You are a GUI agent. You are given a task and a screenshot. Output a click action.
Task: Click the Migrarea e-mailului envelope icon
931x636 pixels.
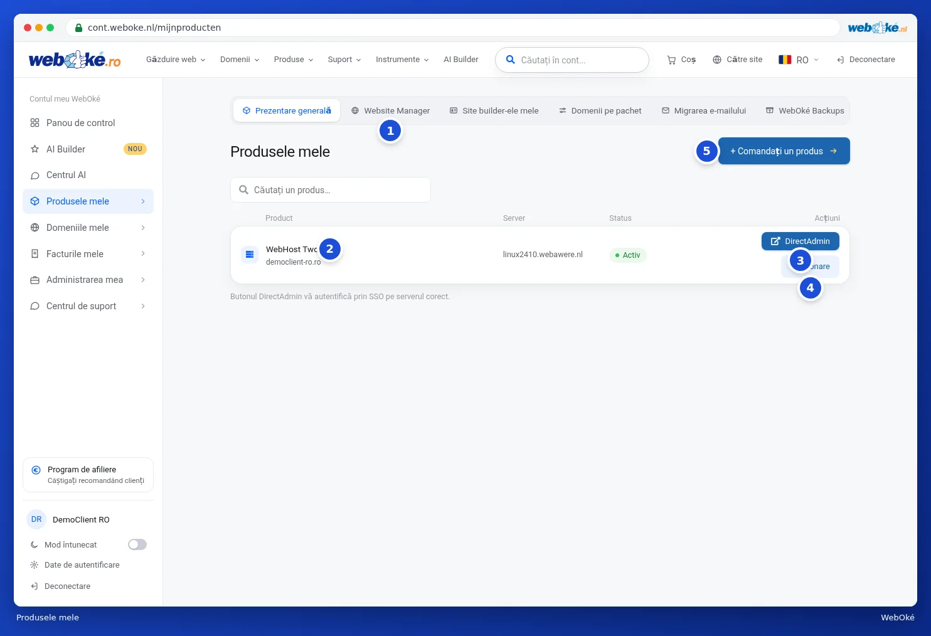666,110
